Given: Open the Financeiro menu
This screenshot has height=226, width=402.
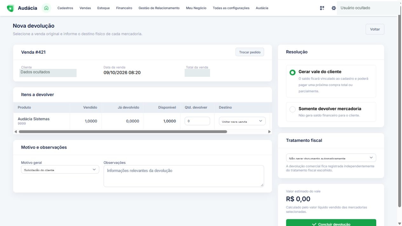Looking at the screenshot, I should tap(124, 8).
